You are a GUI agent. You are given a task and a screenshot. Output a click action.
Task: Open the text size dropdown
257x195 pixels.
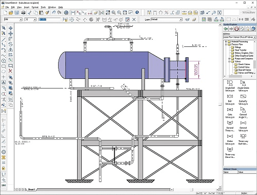click(x=35, y=20)
